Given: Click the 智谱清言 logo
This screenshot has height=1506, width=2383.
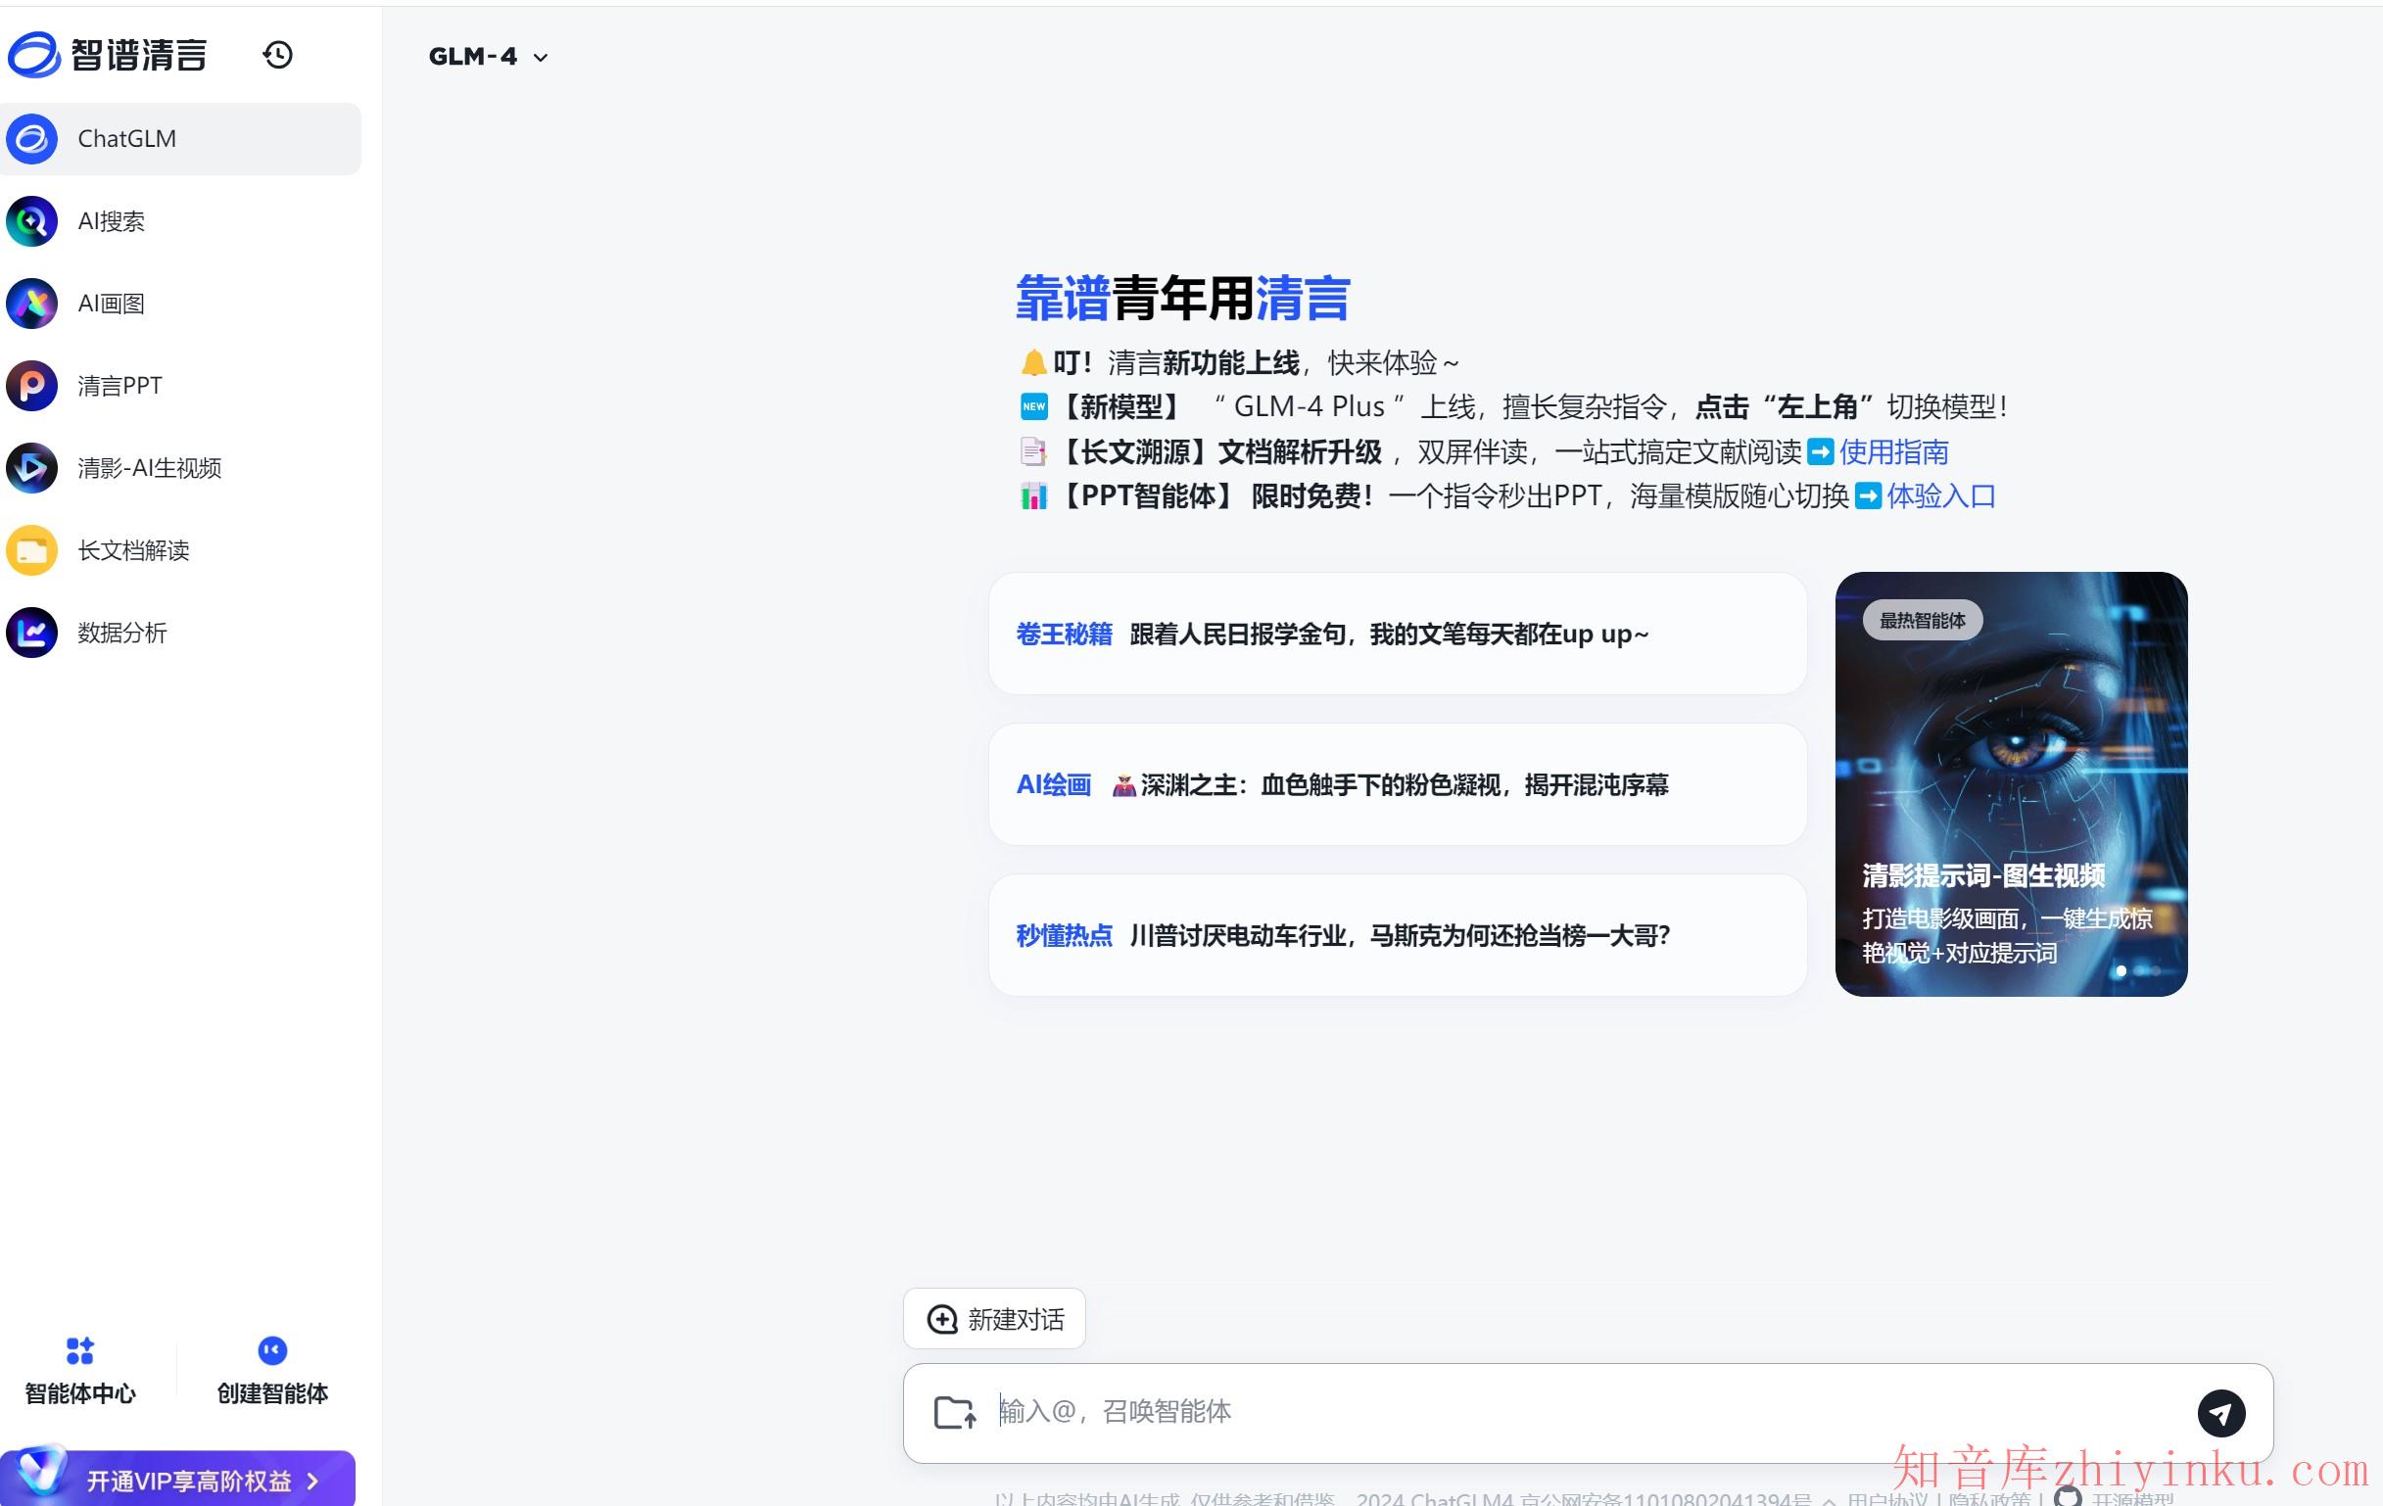Looking at the screenshot, I should pyautogui.click(x=109, y=55).
